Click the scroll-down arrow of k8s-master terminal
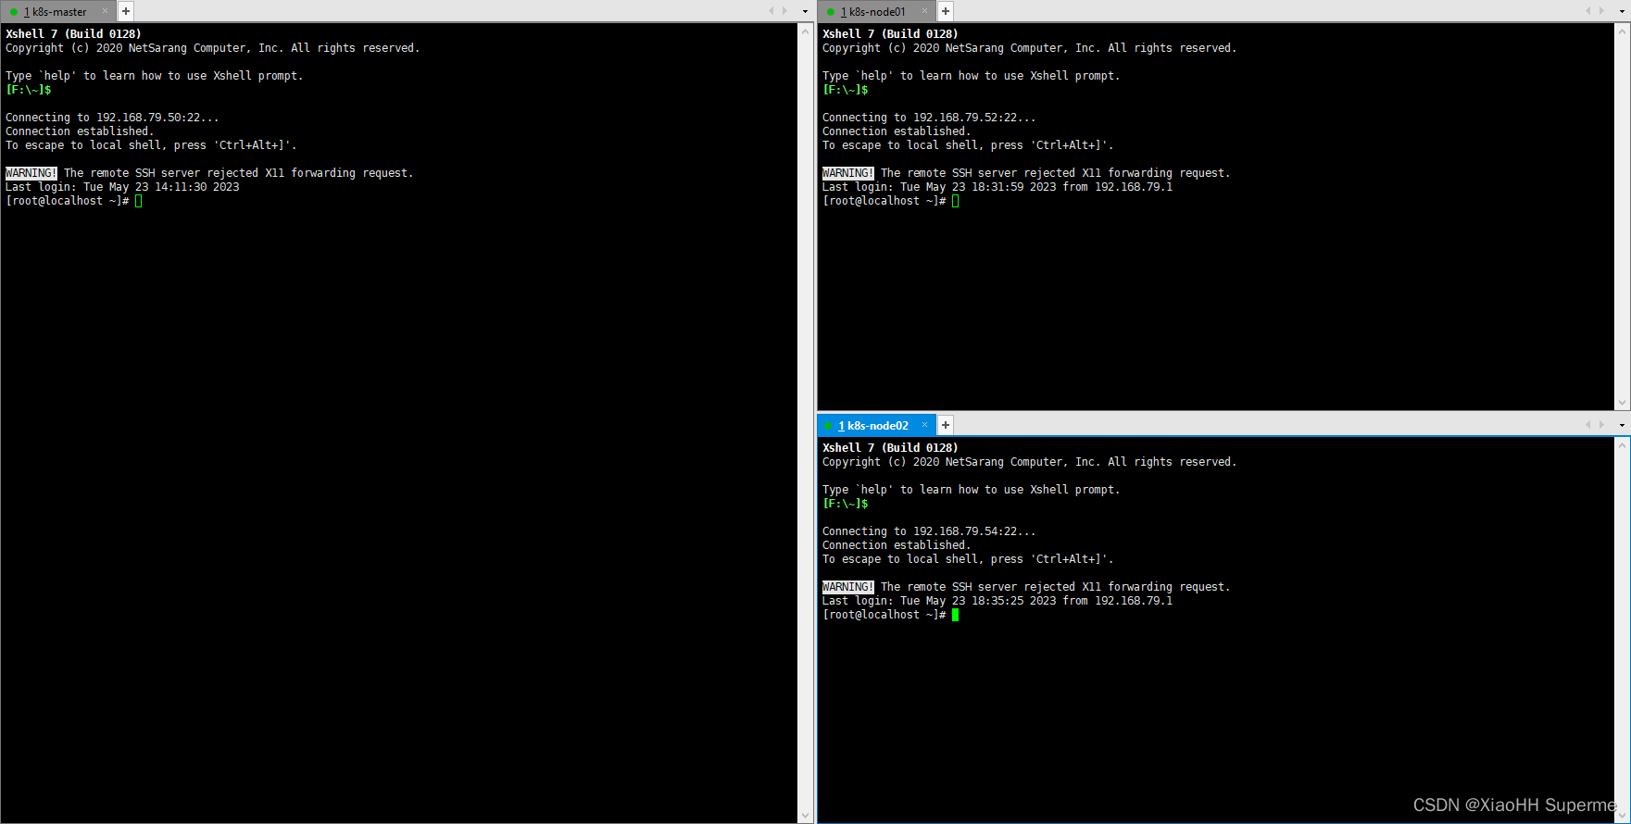 point(805,816)
